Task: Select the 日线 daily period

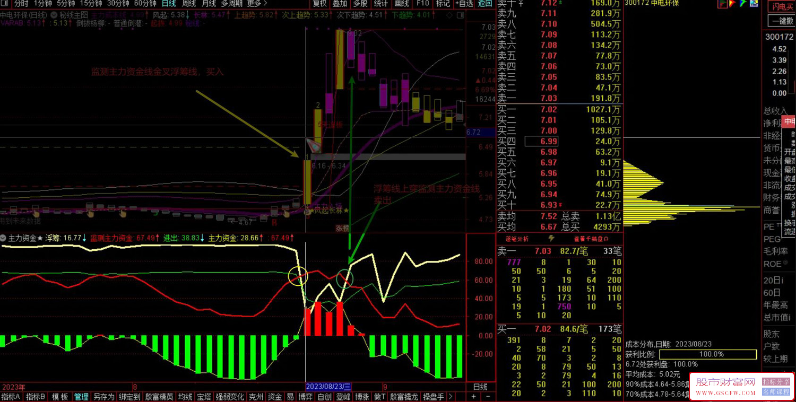Action: [x=169, y=4]
